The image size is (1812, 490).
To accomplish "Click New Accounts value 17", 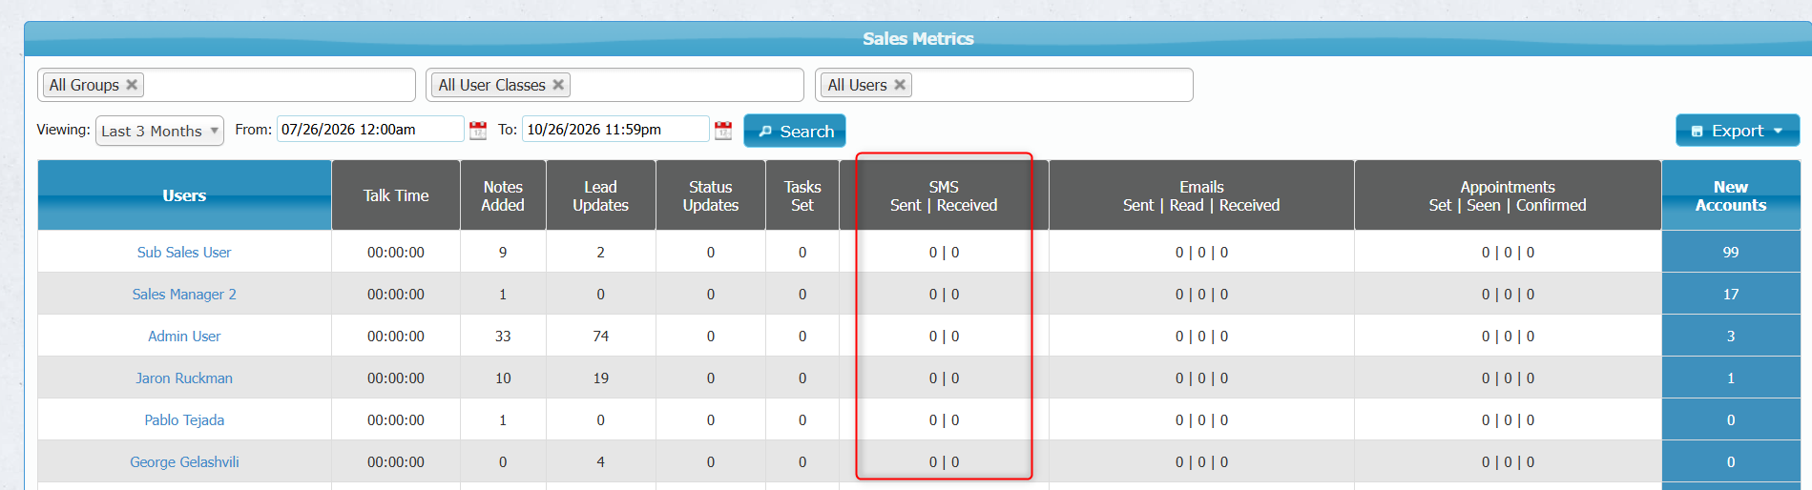I will 1731,295.
